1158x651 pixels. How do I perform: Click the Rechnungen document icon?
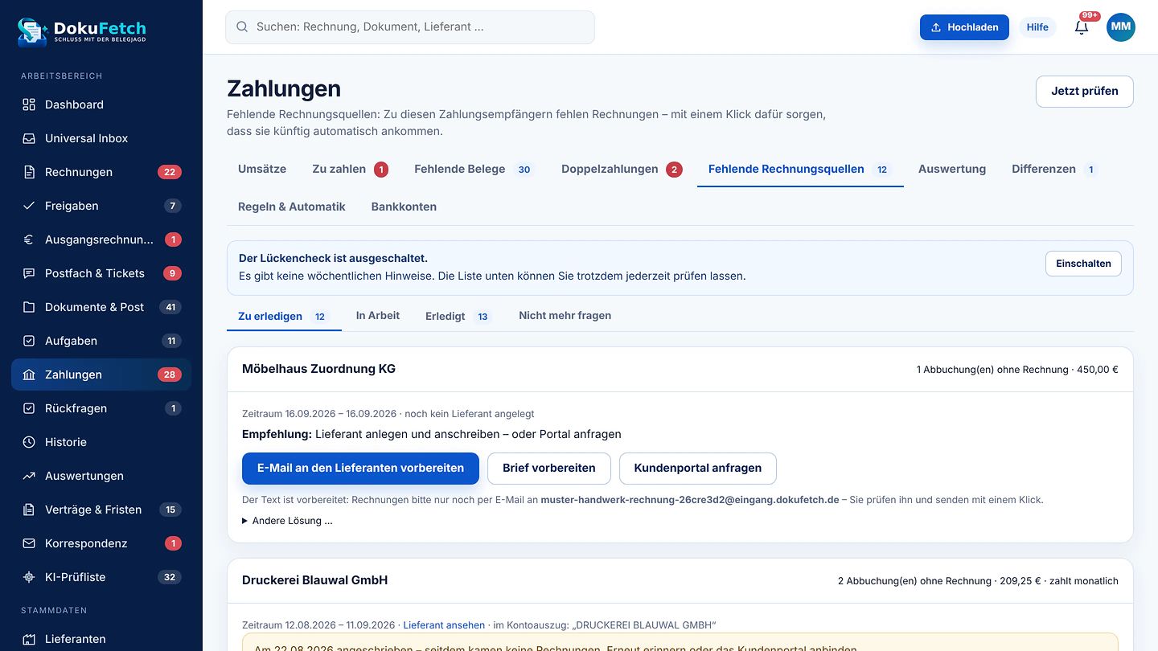pyautogui.click(x=29, y=172)
